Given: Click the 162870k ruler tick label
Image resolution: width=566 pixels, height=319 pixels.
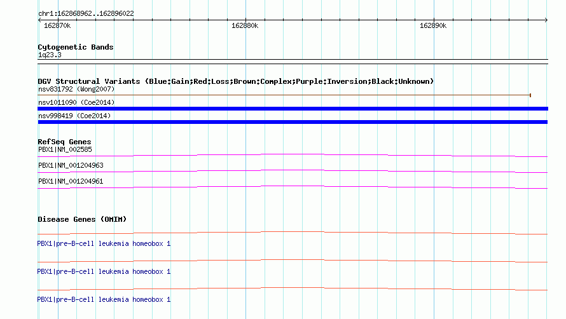Looking at the screenshot, I should point(57,25).
